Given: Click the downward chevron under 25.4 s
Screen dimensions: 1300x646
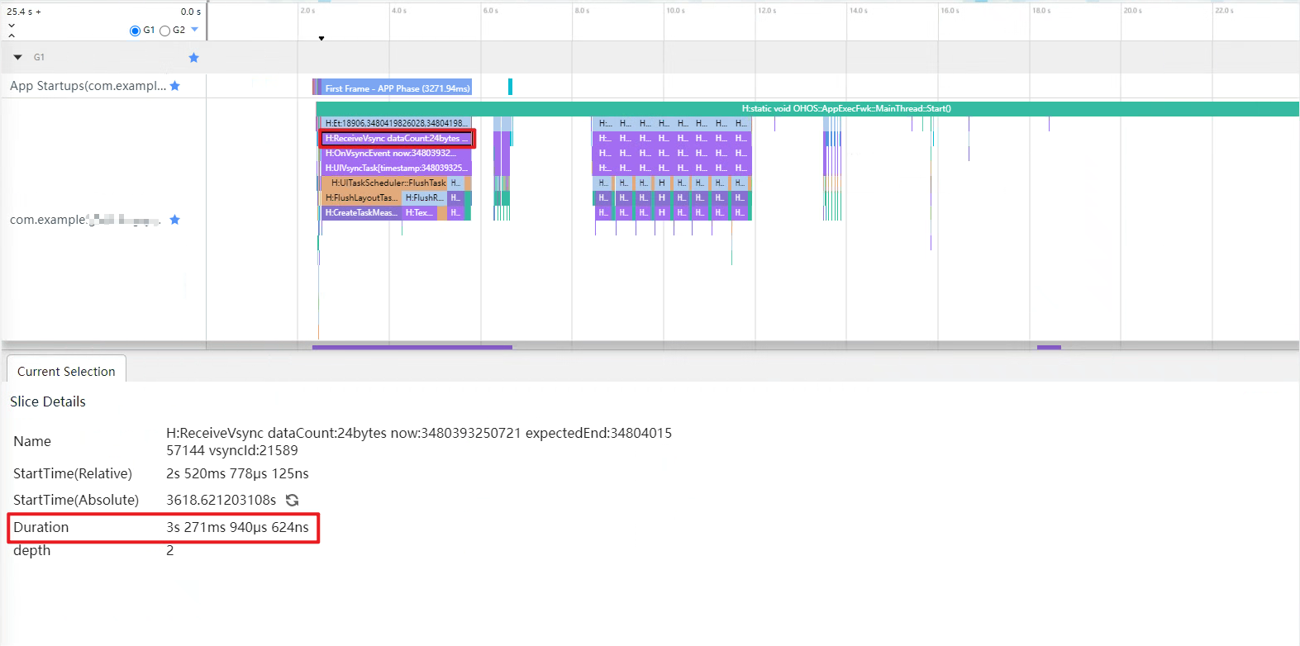Looking at the screenshot, I should click(x=12, y=26).
